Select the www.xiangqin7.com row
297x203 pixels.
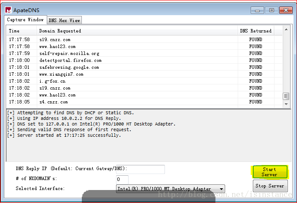point(144,74)
